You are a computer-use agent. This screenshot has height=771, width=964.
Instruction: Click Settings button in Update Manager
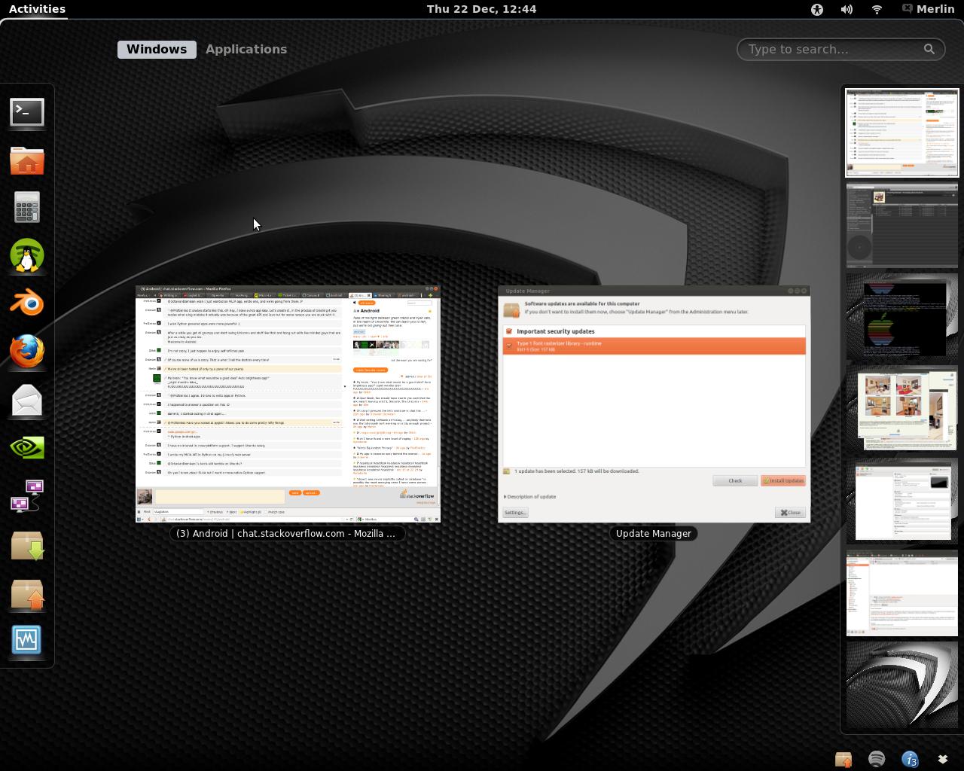515,512
